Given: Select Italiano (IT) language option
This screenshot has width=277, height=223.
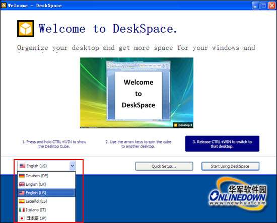Looking at the screenshot, I should pos(46,209).
